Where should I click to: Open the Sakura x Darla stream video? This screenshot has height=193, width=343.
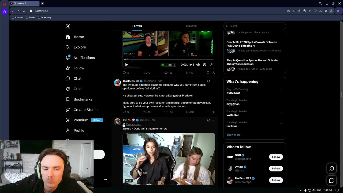tap(169, 159)
